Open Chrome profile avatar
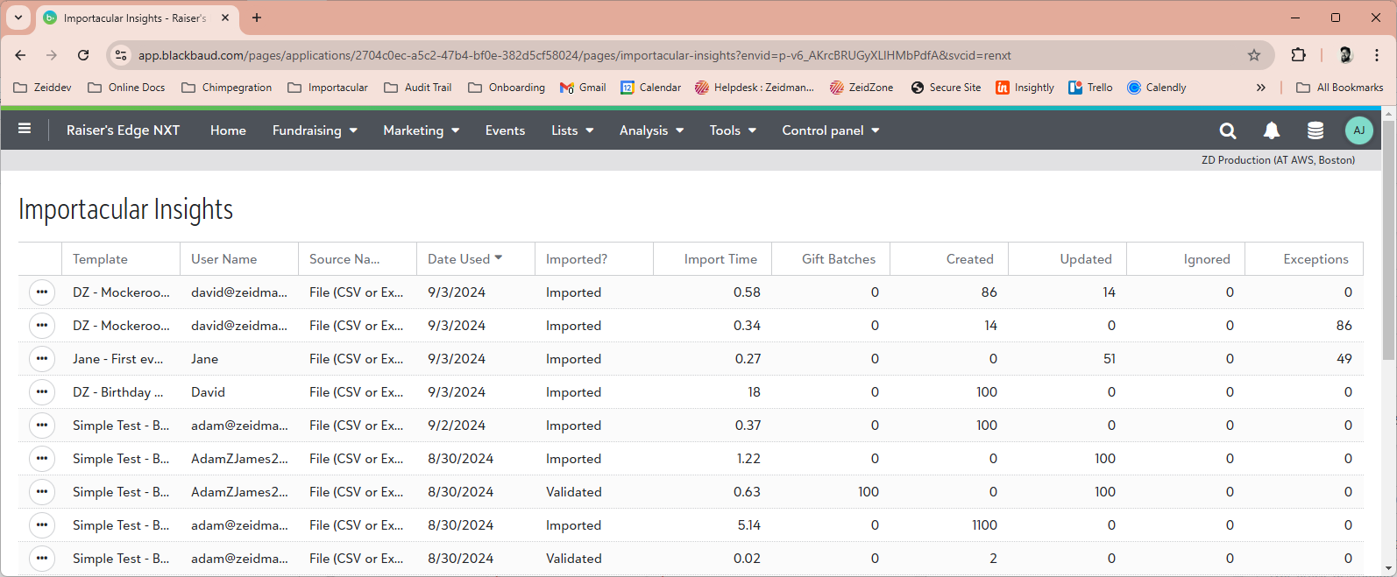Image resolution: width=1397 pixels, height=577 pixels. (x=1345, y=55)
